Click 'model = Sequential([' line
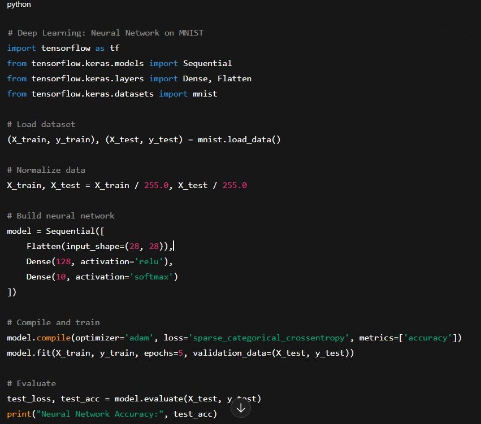The width and height of the screenshot is (481, 424). (x=55, y=231)
